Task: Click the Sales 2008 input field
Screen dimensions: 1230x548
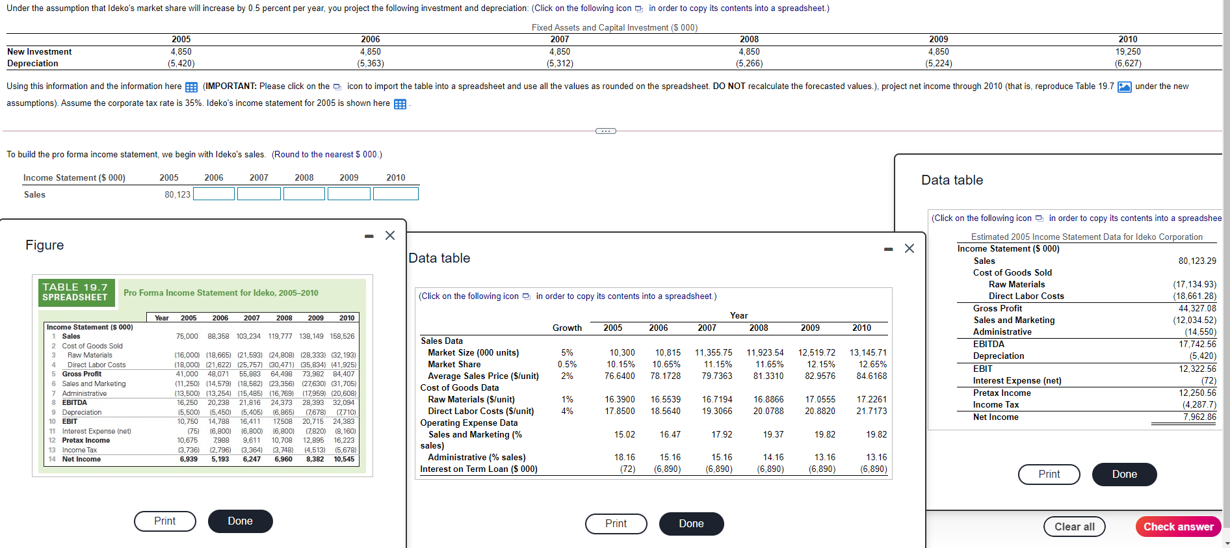Action: point(304,194)
